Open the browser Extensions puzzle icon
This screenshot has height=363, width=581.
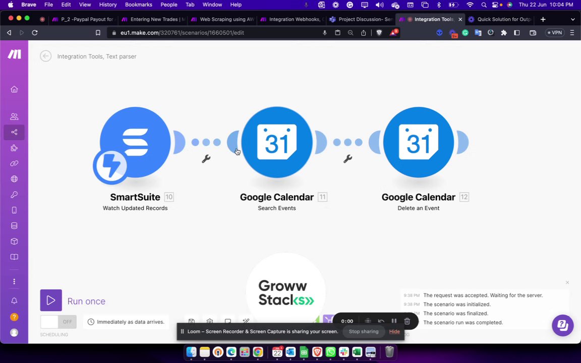click(503, 33)
